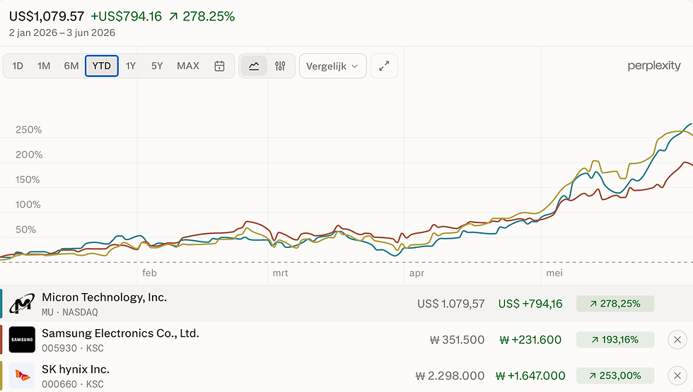Choose the 5Y time range
This screenshot has width=693, height=392.
[x=157, y=66]
